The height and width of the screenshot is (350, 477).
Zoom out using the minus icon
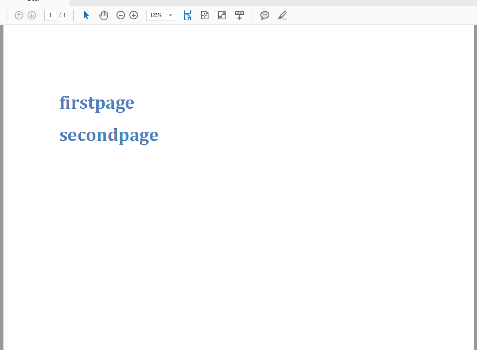click(121, 15)
